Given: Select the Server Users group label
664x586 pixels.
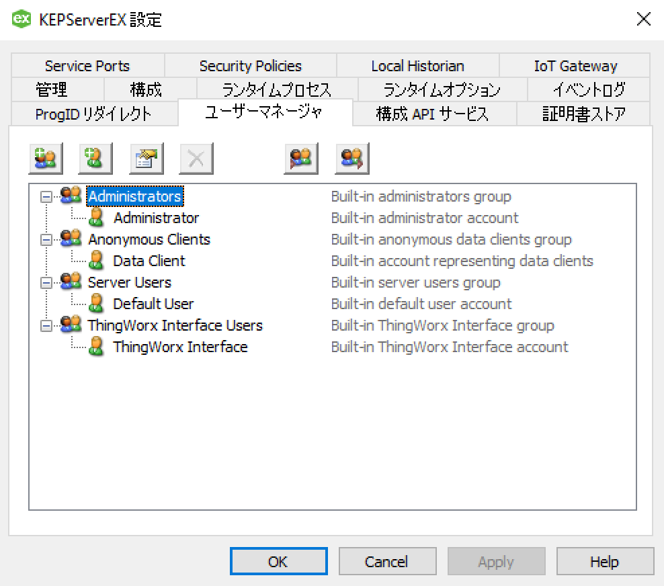Looking at the screenshot, I should [x=130, y=282].
